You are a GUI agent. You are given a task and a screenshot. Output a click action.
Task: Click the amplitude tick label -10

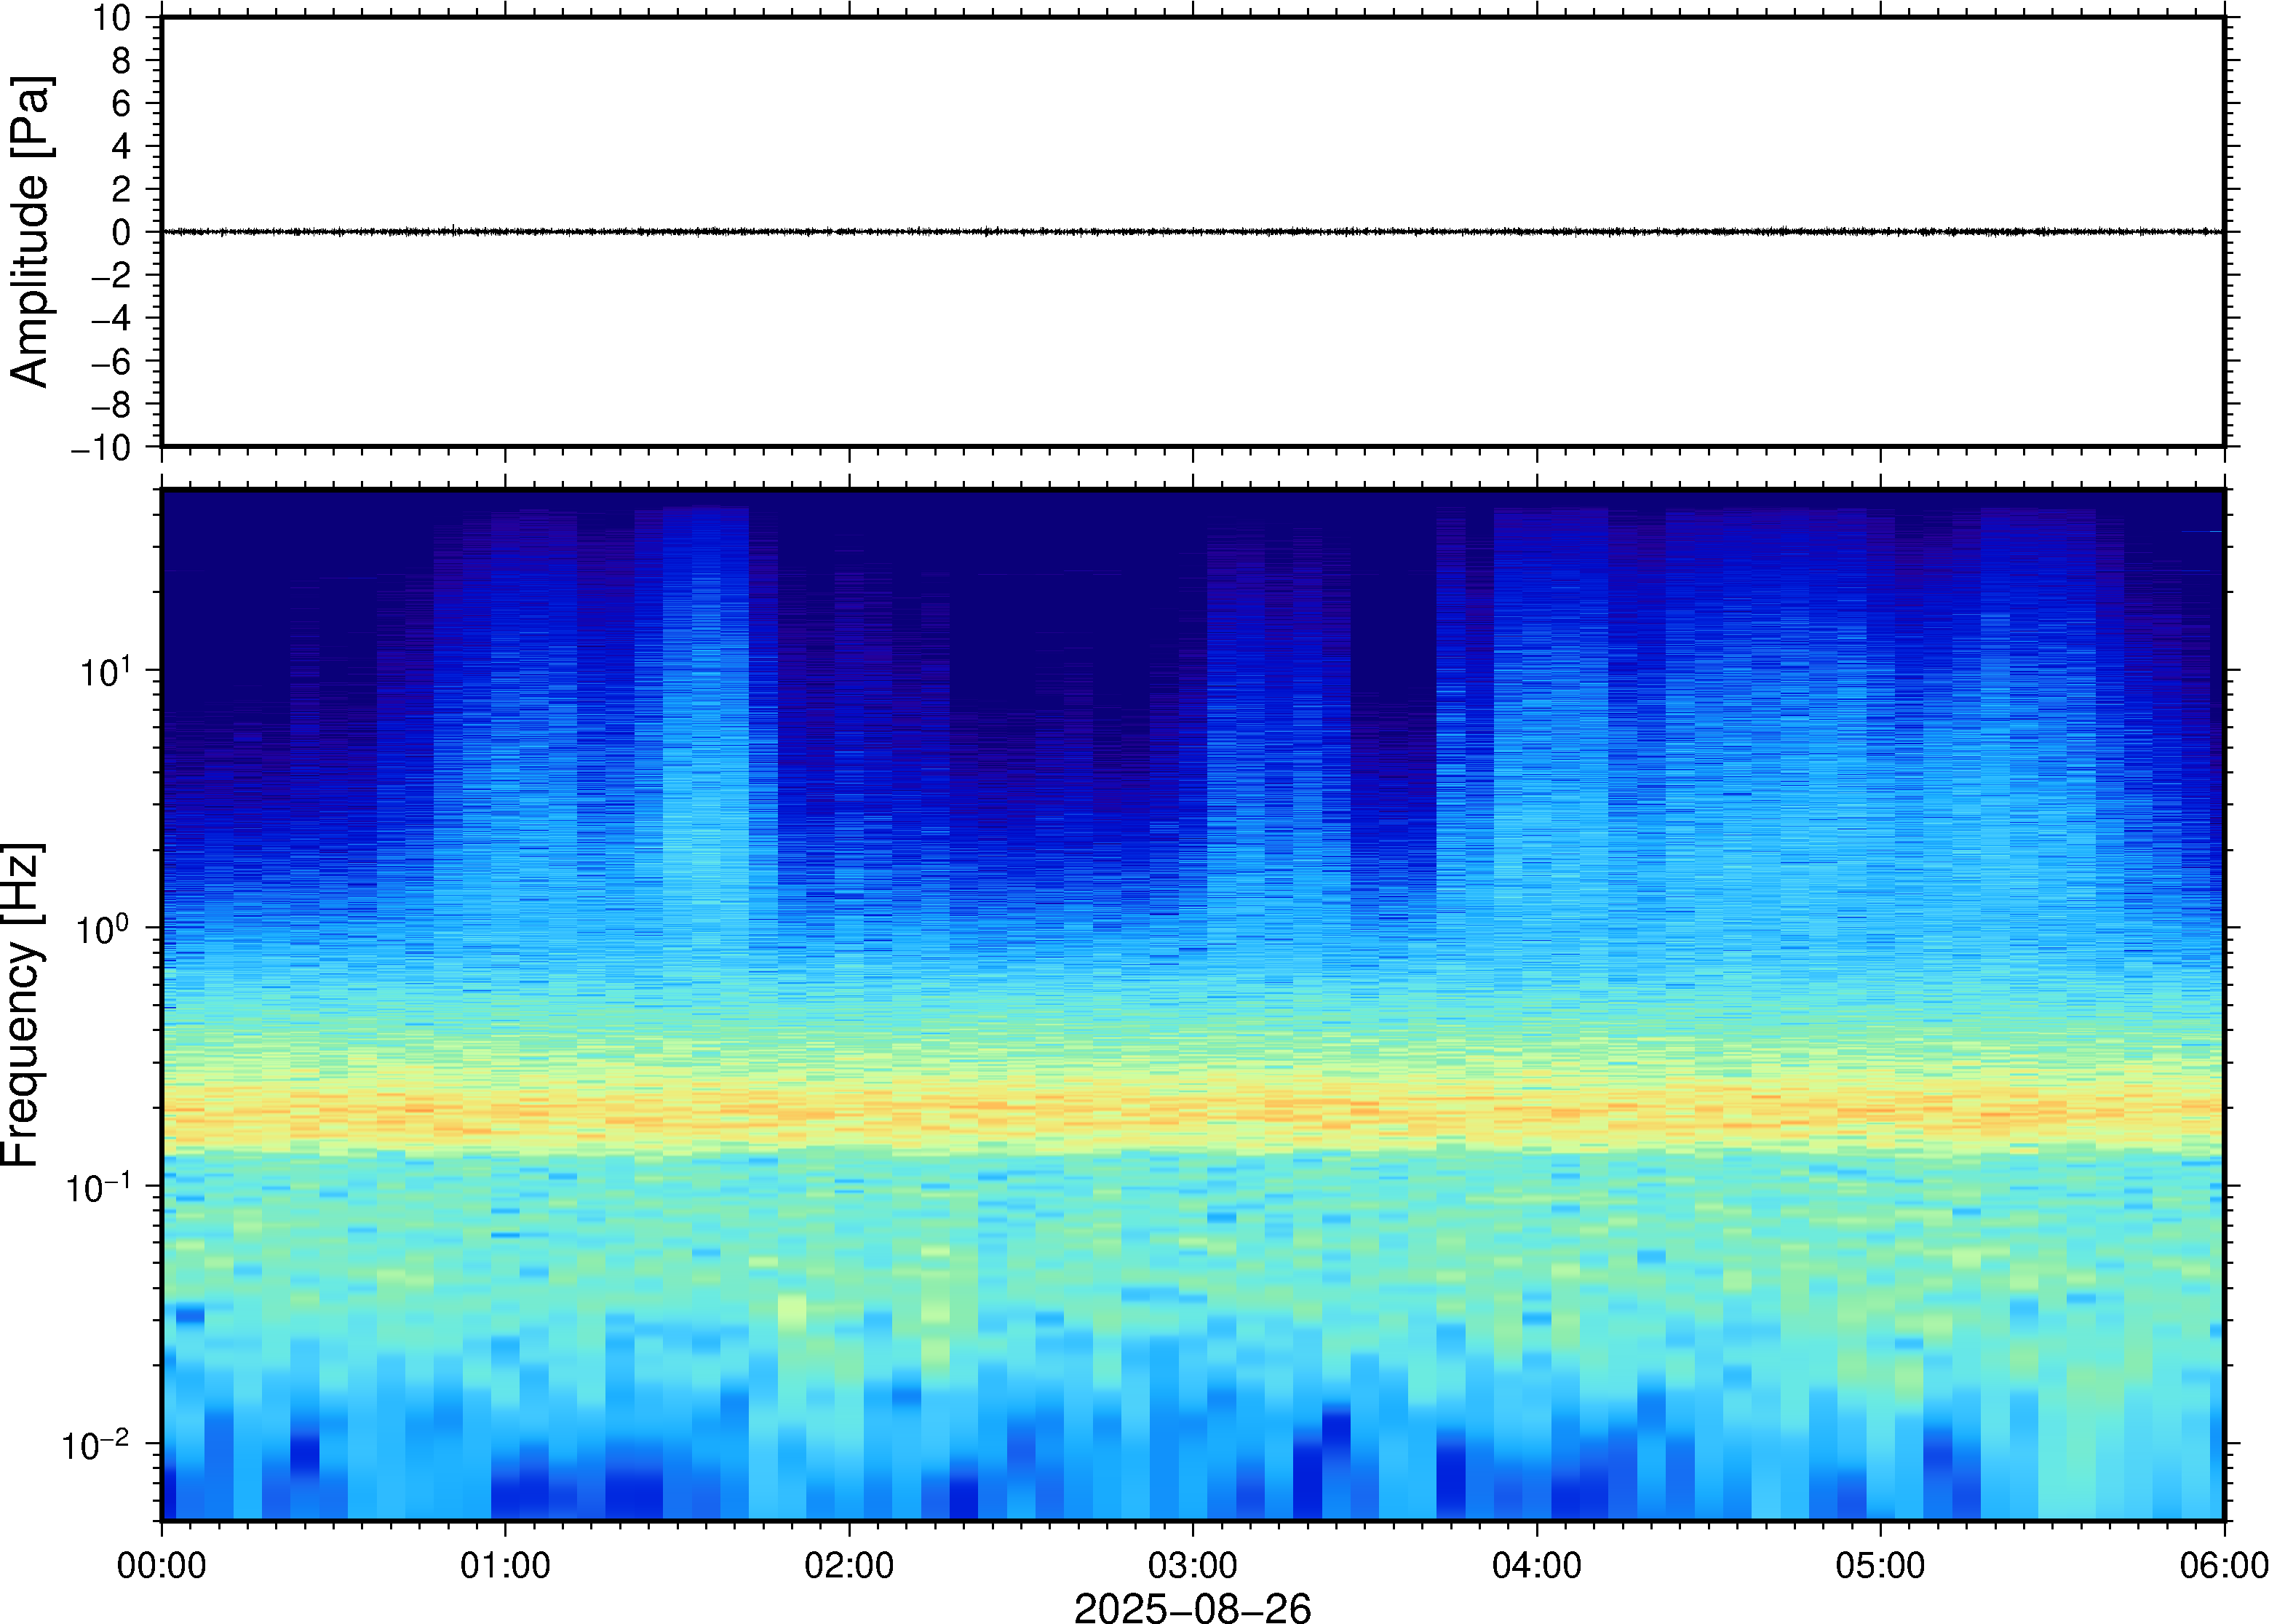[x=101, y=447]
